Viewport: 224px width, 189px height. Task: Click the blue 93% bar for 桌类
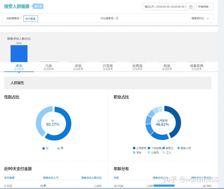click(19, 54)
